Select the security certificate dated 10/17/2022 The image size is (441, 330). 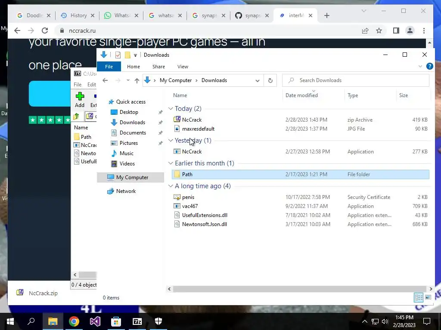(x=300, y=197)
